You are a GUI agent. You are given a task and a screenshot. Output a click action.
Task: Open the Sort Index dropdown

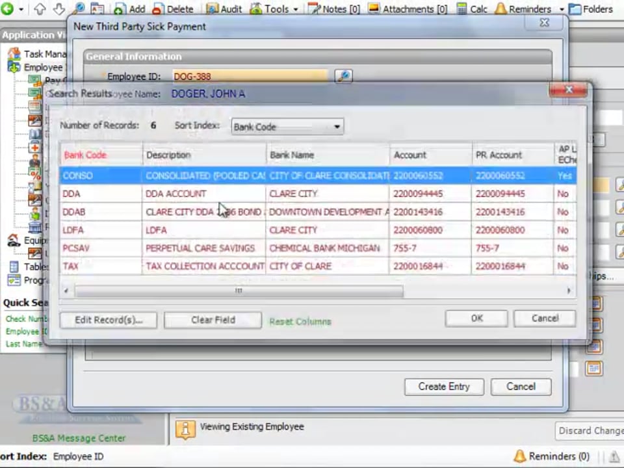pyautogui.click(x=287, y=127)
